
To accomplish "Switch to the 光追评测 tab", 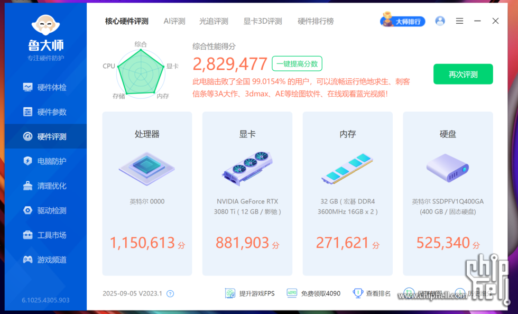I will (214, 21).
